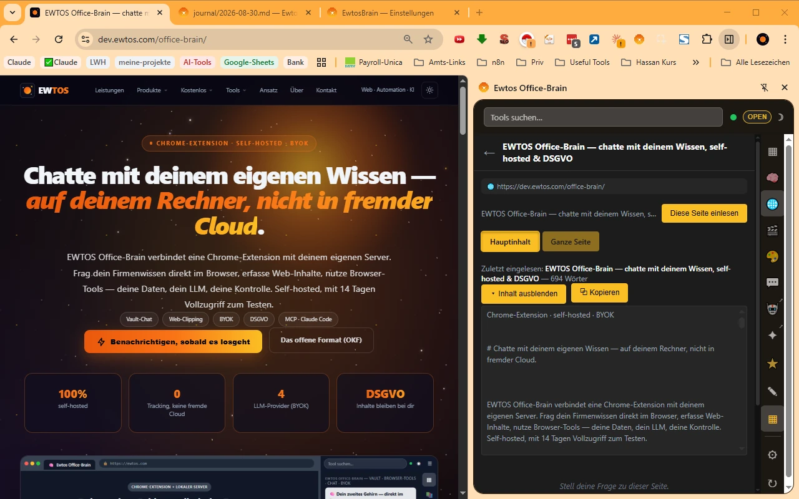Select the pencil edit tool icon
The image size is (799, 499).
772,392
